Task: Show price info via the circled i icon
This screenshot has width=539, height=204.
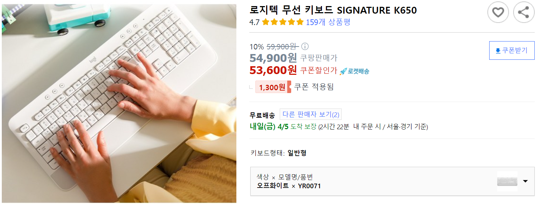Action: tap(305, 47)
